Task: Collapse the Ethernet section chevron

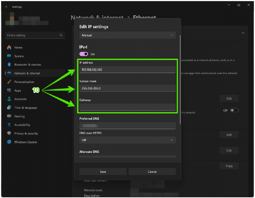Action: 243,33
